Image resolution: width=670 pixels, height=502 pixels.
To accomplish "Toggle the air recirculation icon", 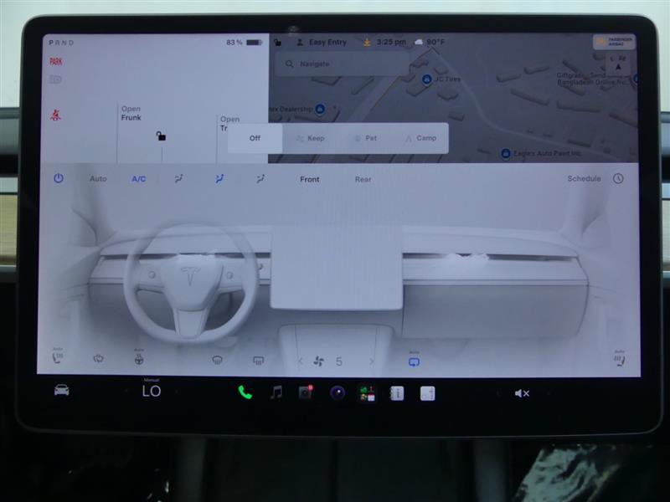I will point(414,361).
